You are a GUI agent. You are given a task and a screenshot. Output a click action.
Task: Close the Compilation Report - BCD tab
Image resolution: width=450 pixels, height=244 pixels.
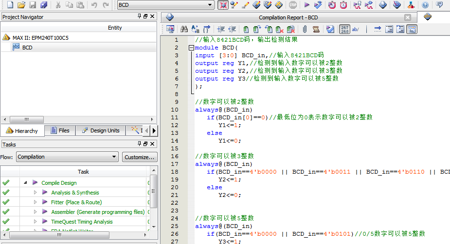point(408,17)
